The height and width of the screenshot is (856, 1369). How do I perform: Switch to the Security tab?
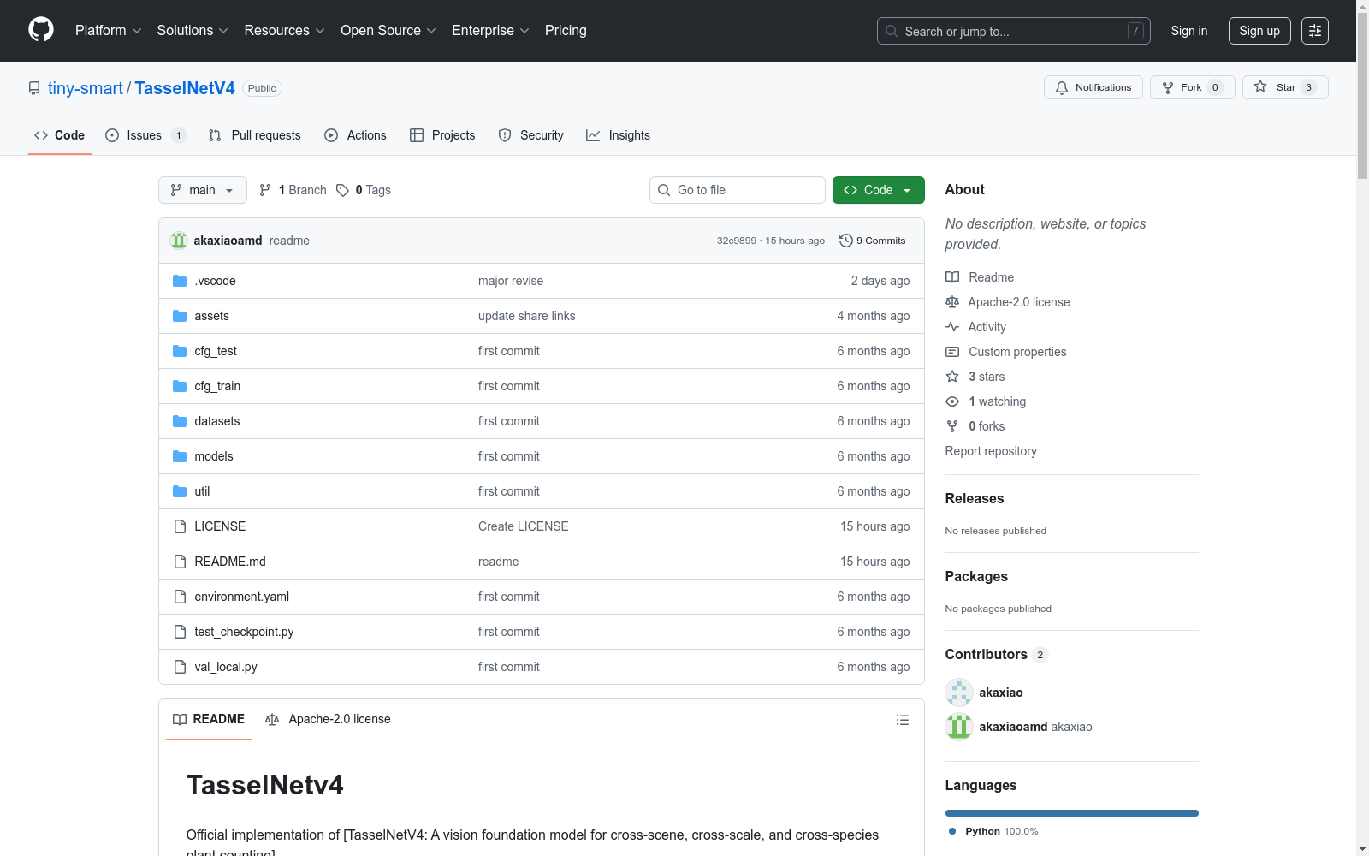click(531, 135)
